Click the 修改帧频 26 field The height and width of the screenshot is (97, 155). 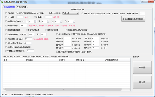point(28,43)
